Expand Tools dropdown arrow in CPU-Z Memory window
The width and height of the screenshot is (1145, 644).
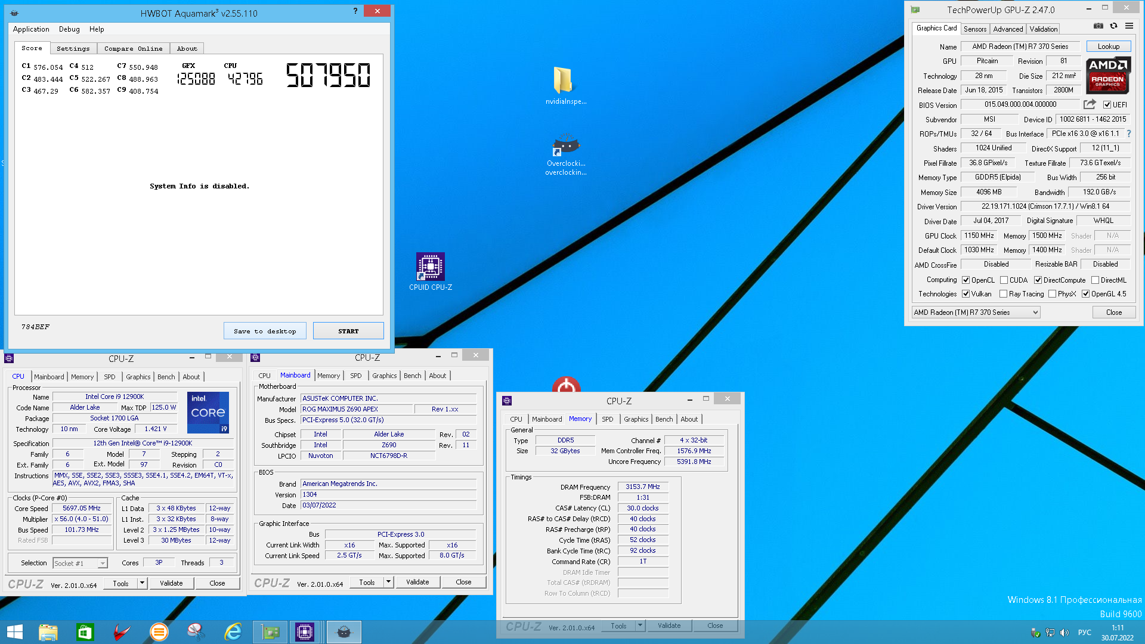click(x=640, y=626)
